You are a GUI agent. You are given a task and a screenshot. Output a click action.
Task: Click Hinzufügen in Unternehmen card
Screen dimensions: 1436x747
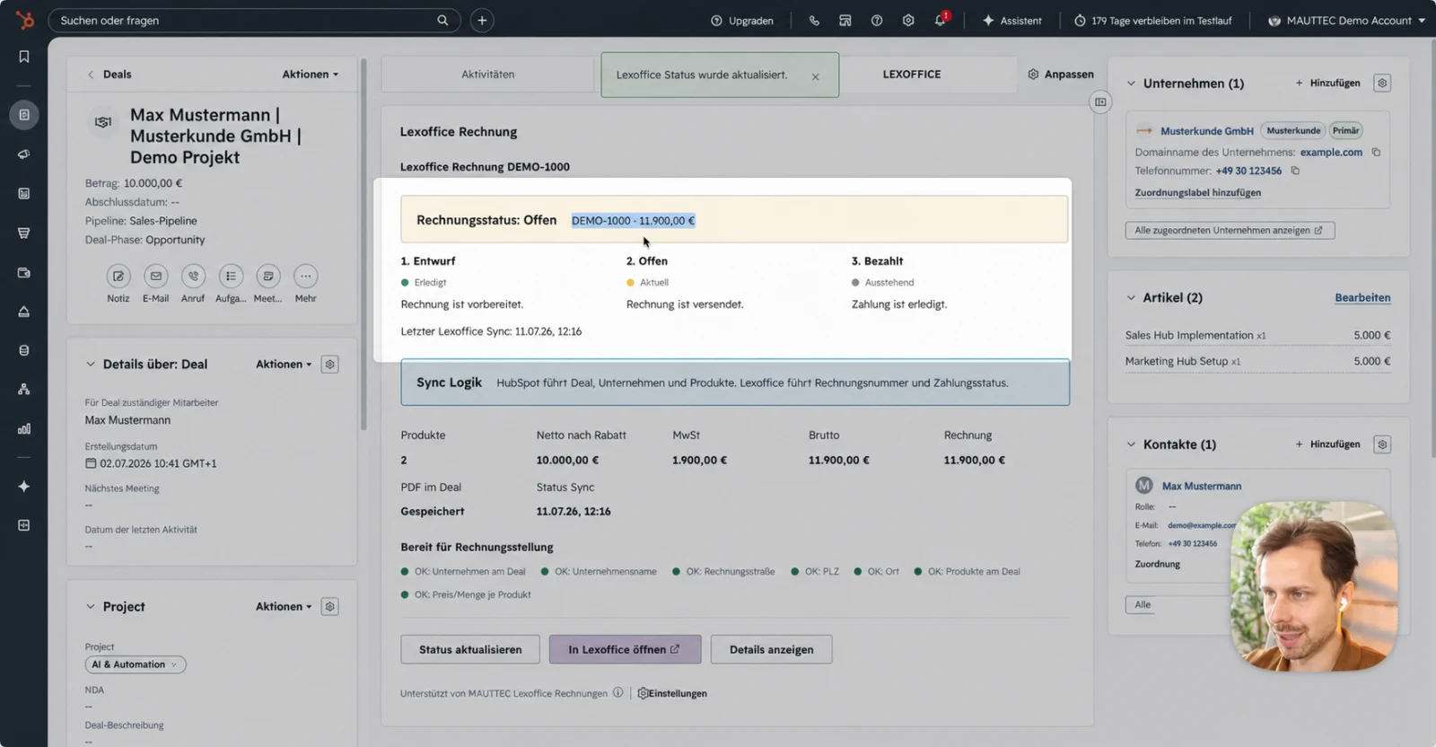pos(1327,83)
